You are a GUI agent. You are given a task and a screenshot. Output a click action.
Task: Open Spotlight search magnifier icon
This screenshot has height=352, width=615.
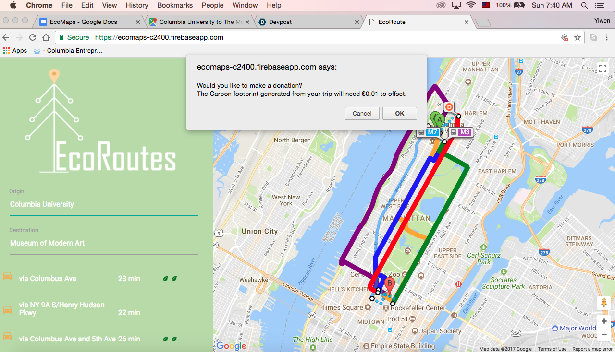click(x=584, y=5)
